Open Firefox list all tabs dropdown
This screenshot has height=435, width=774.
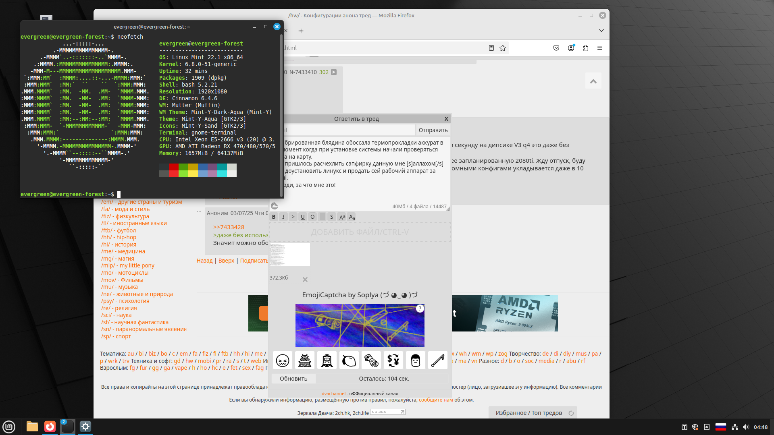[x=601, y=31]
